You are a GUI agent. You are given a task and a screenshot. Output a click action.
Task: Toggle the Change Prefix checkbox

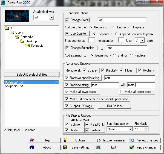pyautogui.click(x=67, y=20)
